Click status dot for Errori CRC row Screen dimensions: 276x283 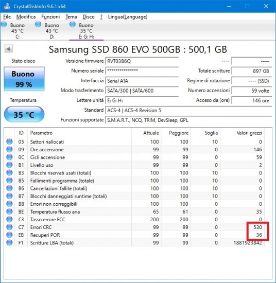pyautogui.click(x=9, y=227)
